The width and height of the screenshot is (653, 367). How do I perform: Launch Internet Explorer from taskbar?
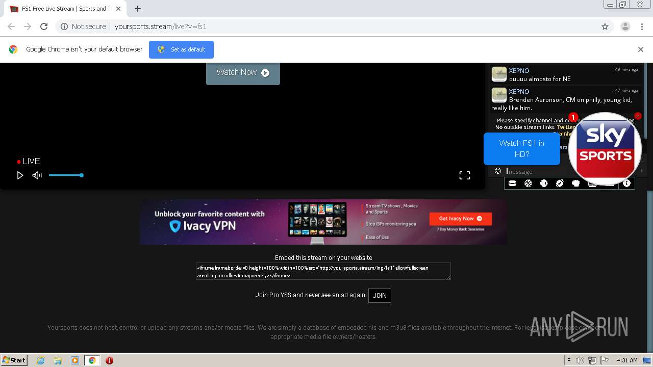coord(41,360)
